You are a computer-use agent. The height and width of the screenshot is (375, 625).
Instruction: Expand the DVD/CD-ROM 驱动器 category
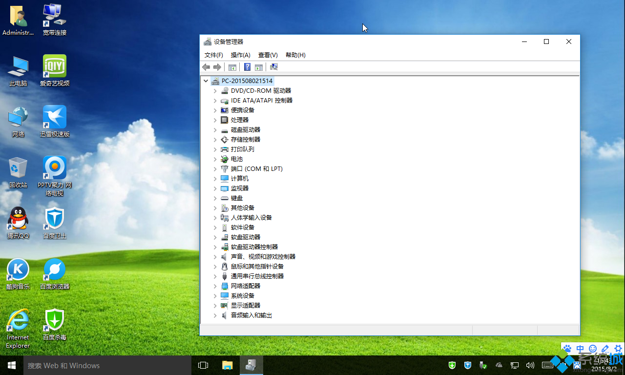pyautogui.click(x=215, y=90)
